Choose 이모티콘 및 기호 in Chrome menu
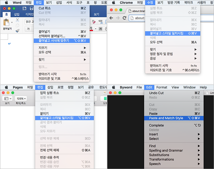 click(173, 70)
